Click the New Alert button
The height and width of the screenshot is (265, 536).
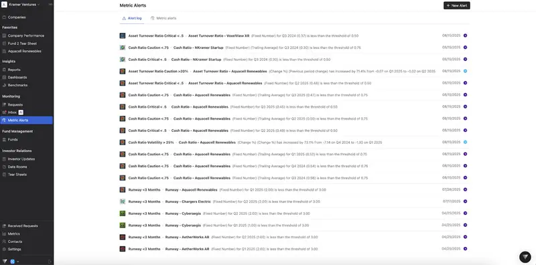(x=457, y=5)
